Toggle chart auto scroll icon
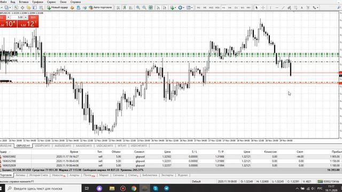 [158, 7]
